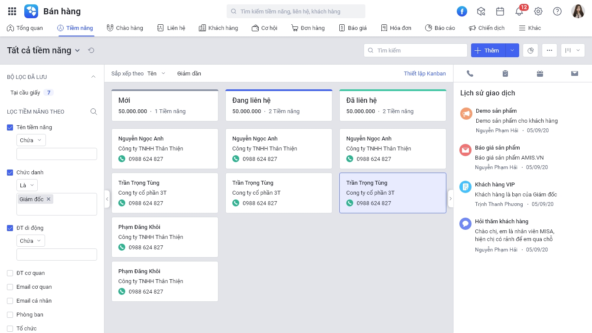Open the app launcher grid icon
The height and width of the screenshot is (333, 592).
point(12,11)
